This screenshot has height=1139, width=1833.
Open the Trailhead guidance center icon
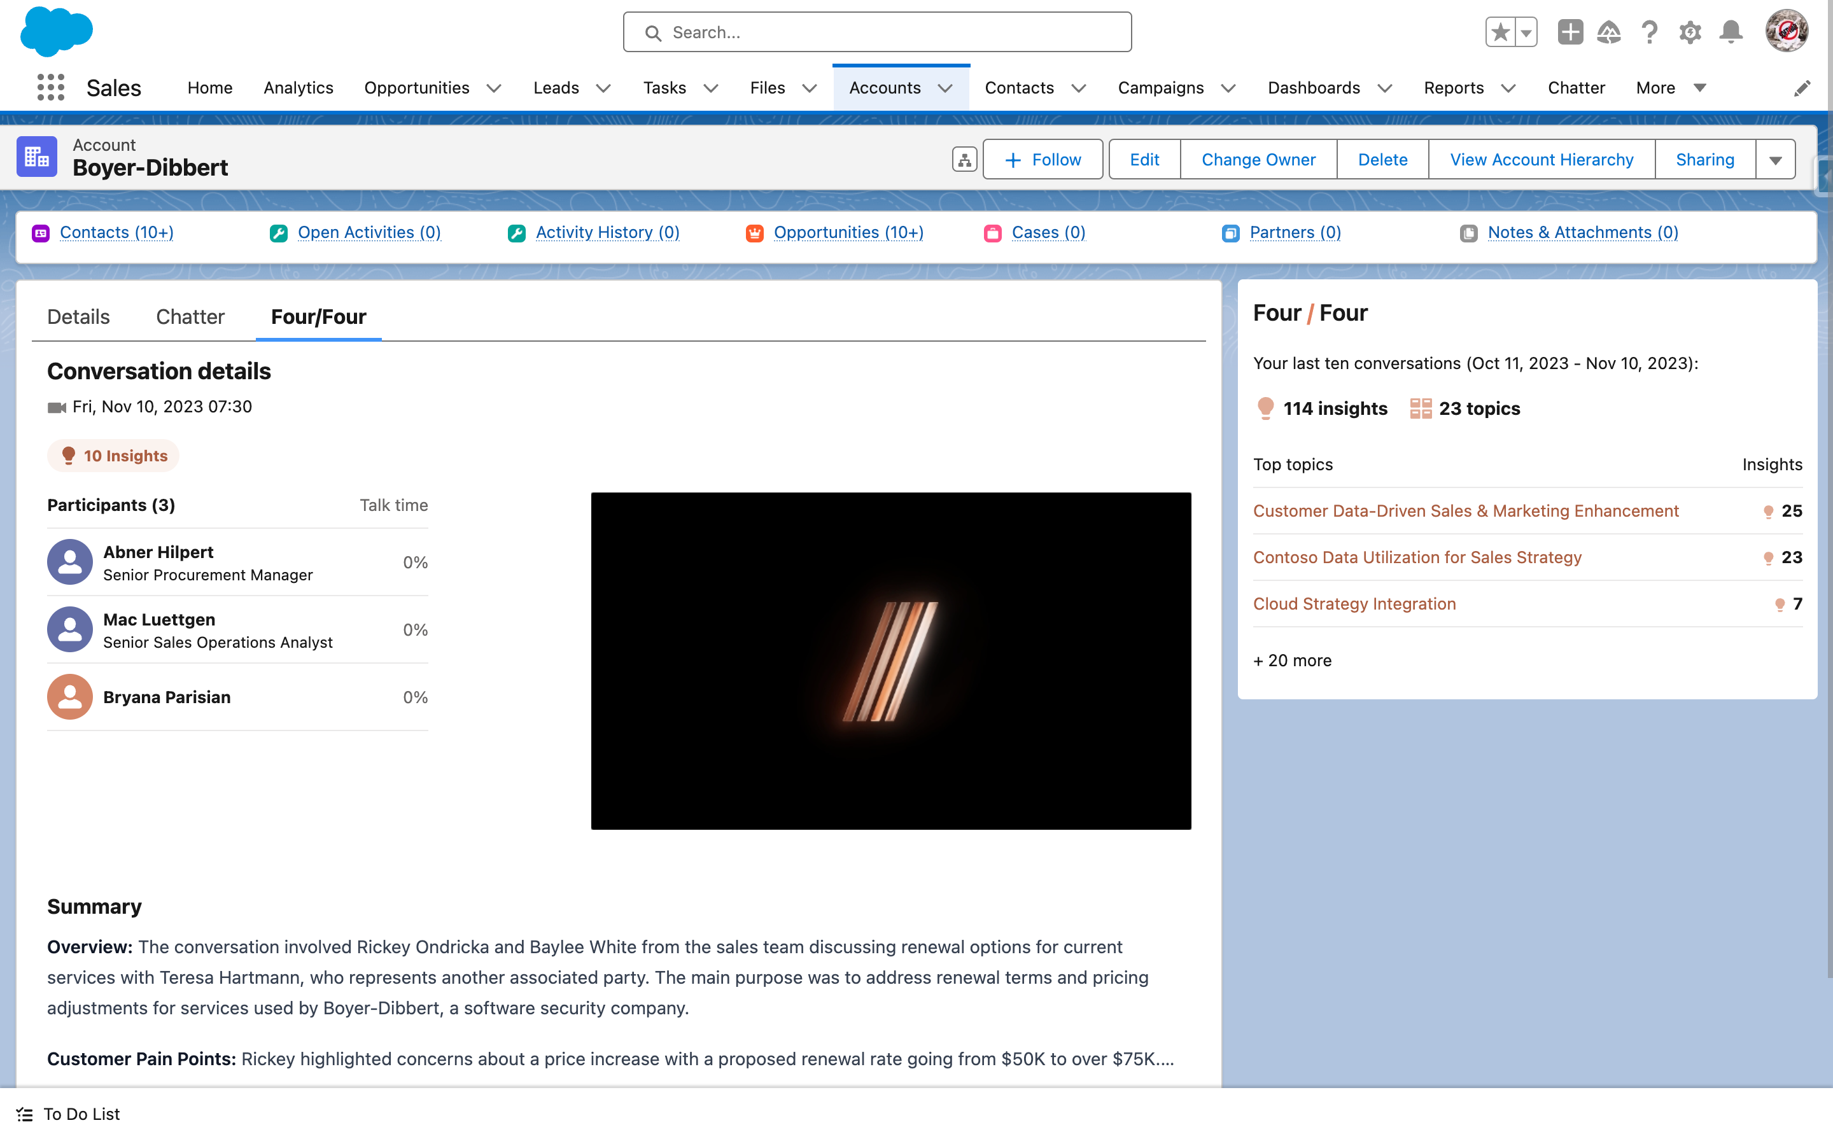click(1608, 32)
